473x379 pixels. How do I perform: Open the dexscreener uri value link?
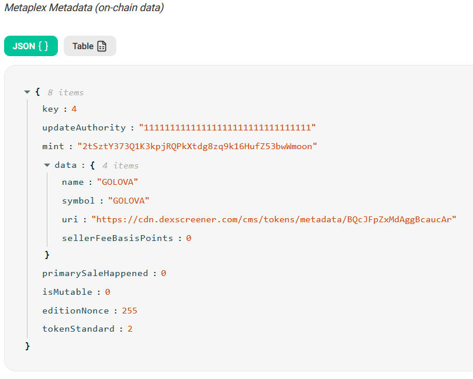[274, 219]
